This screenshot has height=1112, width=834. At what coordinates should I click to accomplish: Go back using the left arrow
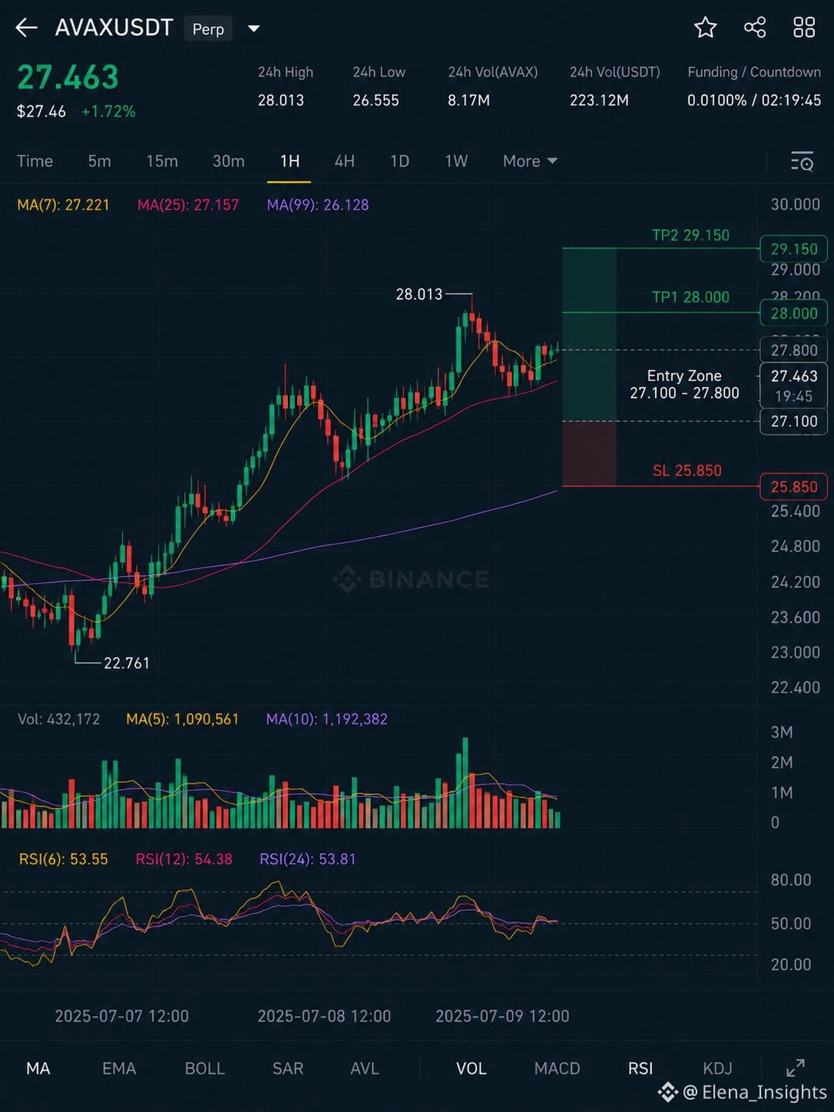pyautogui.click(x=26, y=28)
